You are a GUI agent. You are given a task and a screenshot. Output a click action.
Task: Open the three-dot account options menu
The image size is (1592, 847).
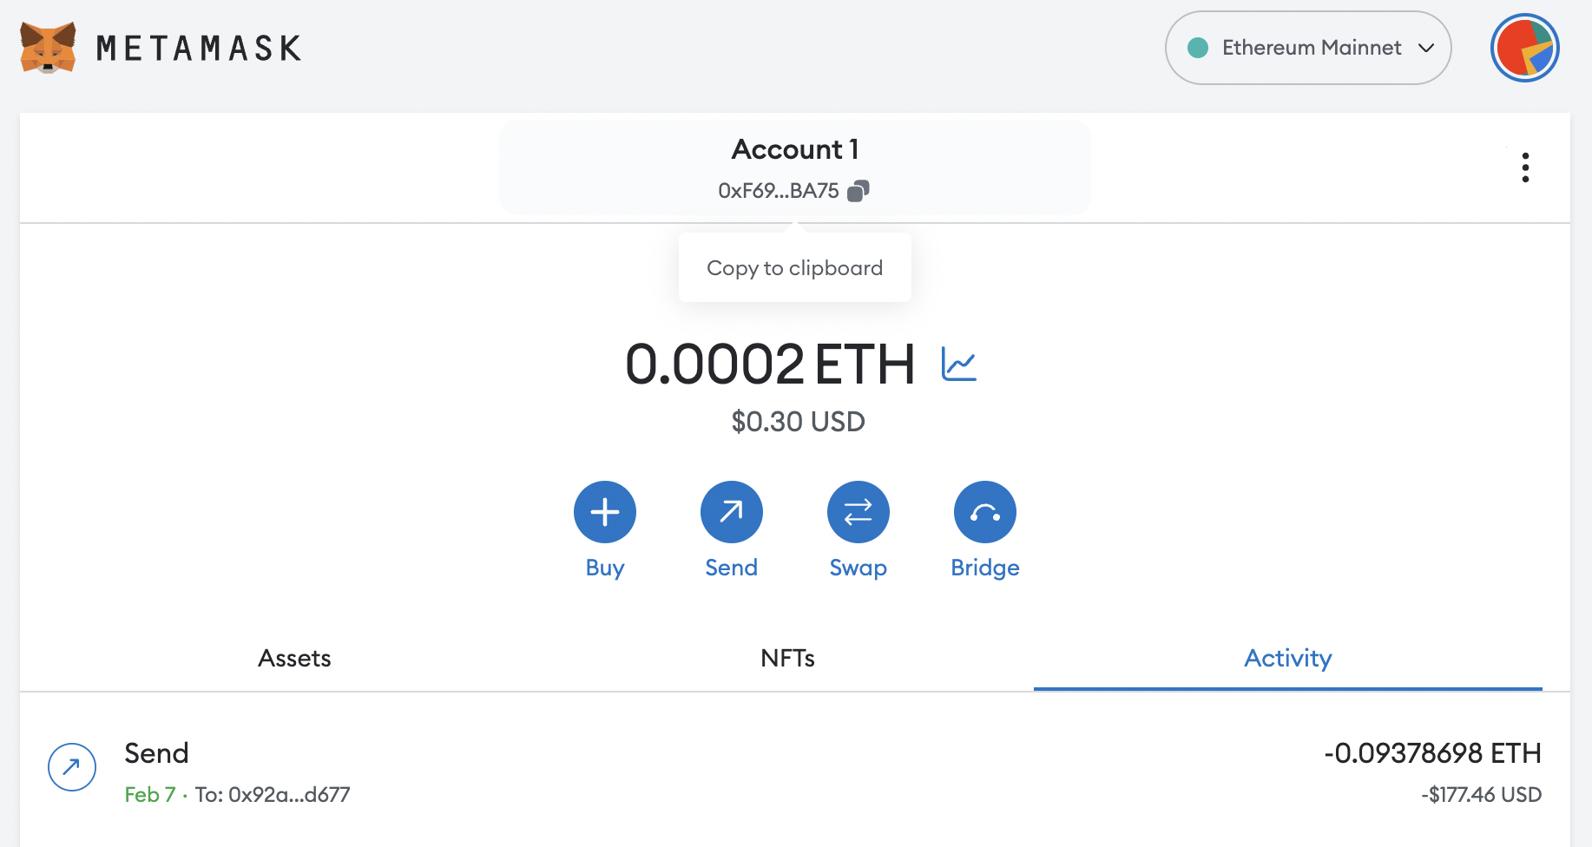[1525, 167]
